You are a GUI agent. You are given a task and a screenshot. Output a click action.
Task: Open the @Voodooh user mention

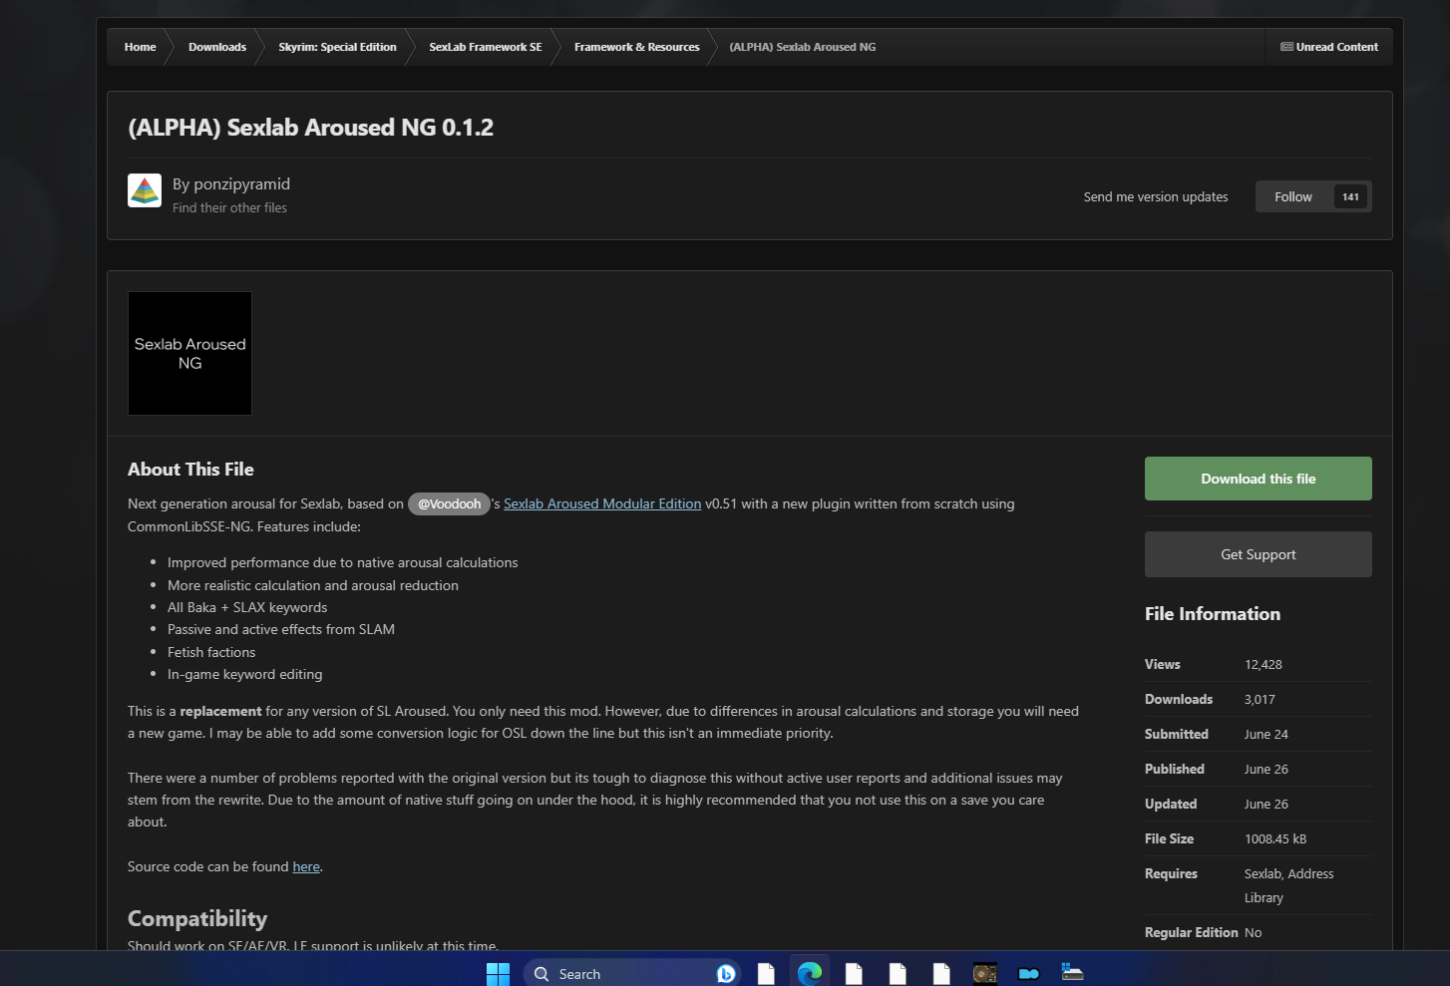[449, 503]
